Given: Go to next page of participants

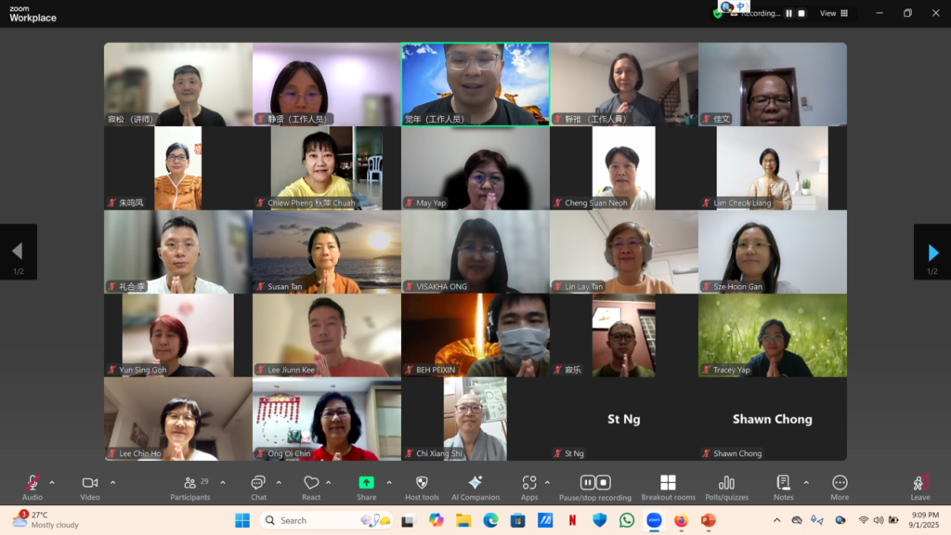Looking at the screenshot, I should [x=932, y=252].
